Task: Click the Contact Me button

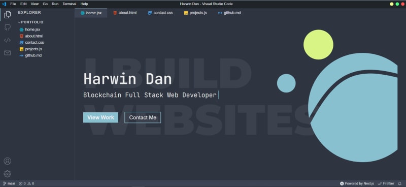Action: click(143, 117)
